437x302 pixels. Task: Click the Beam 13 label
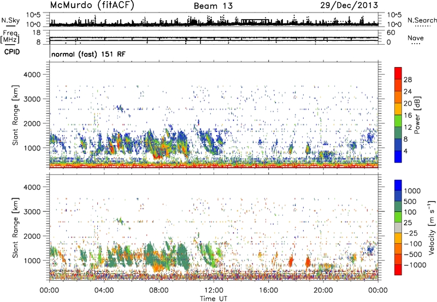click(213, 6)
